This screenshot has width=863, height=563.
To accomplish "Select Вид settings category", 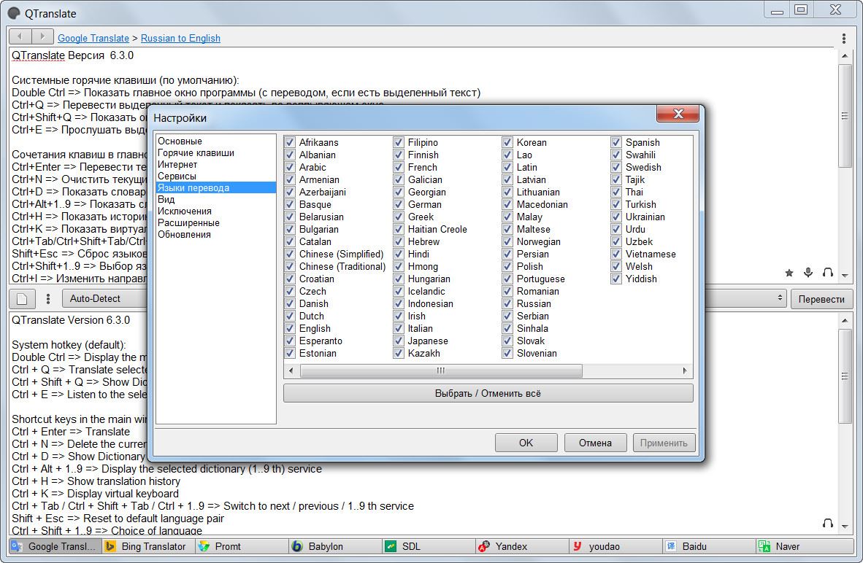I will click(x=216, y=199).
